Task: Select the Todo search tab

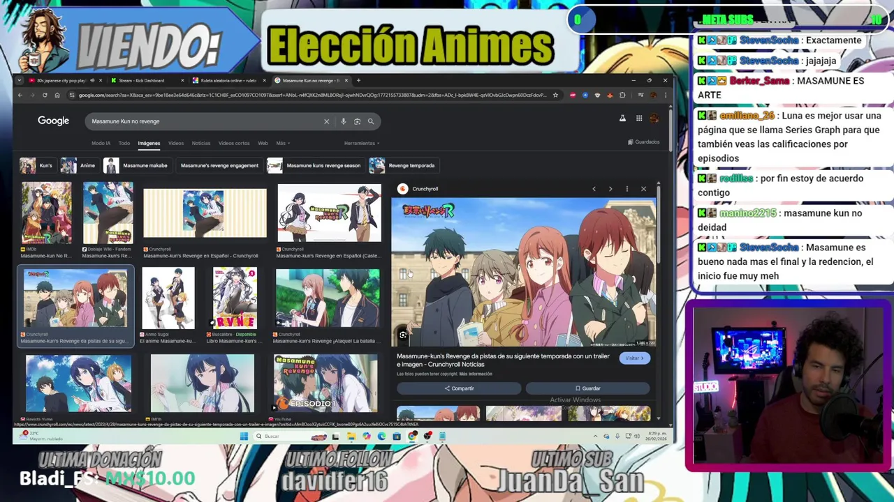Action: click(124, 143)
